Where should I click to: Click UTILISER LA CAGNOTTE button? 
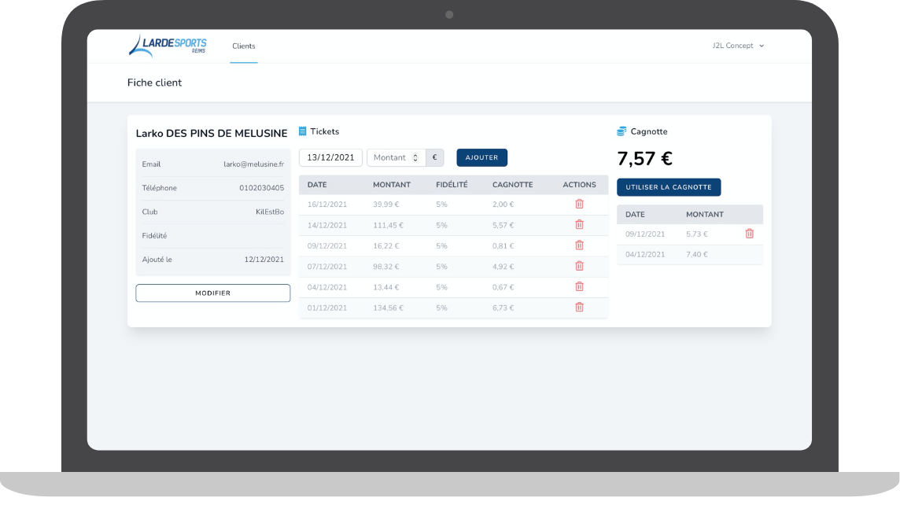tap(668, 187)
